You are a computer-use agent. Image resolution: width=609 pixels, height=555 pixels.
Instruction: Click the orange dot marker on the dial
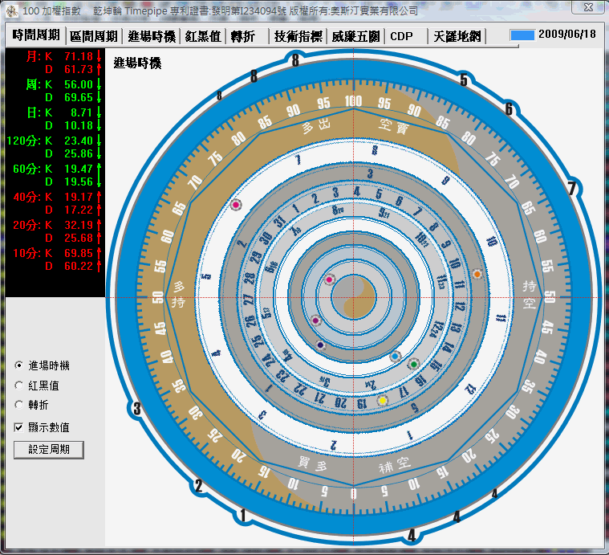point(477,274)
